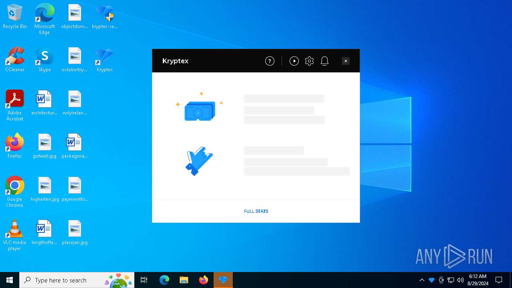Open File Explorer from the taskbar
Image resolution: width=512 pixels, height=288 pixels.
click(184, 280)
